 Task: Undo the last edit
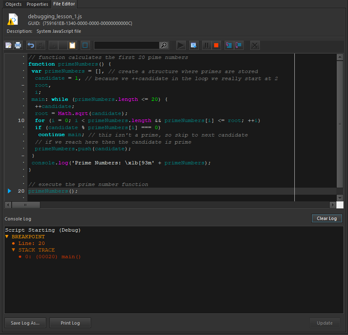click(x=31, y=45)
